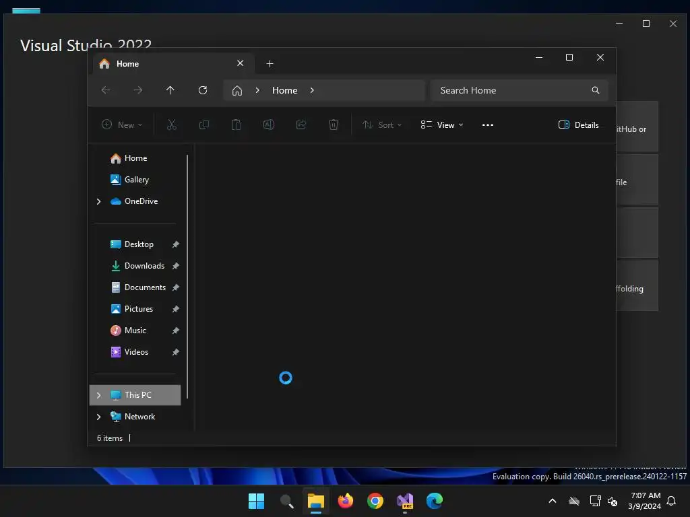The height and width of the screenshot is (517, 690).
Task: Select OneDrive in the navigation pane
Action: click(x=141, y=201)
